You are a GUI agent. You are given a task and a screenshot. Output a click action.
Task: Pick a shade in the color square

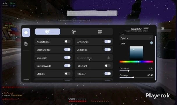click(136, 53)
